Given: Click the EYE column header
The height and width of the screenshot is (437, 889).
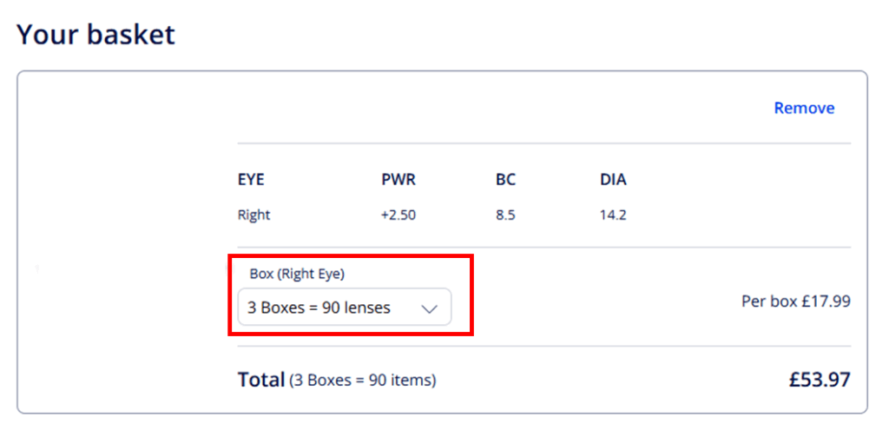Looking at the screenshot, I should tap(251, 181).
